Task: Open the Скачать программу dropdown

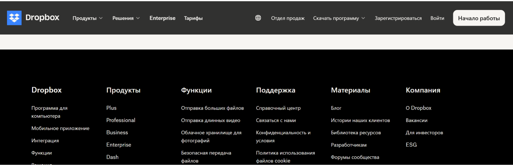Action: 339,18
